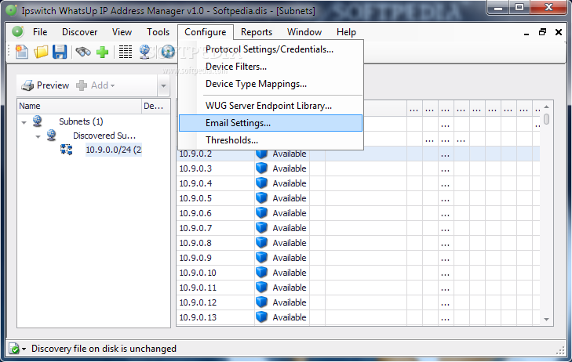Click the Subnets (1) globe icon

(37, 121)
